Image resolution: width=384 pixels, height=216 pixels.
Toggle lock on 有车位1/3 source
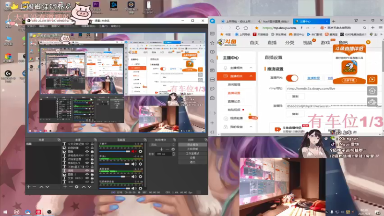92,163
